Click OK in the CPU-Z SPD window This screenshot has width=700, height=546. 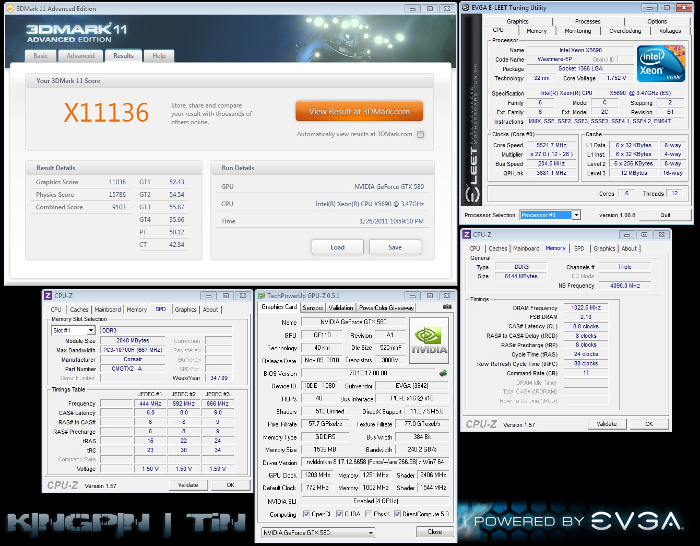click(x=230, y=485)
